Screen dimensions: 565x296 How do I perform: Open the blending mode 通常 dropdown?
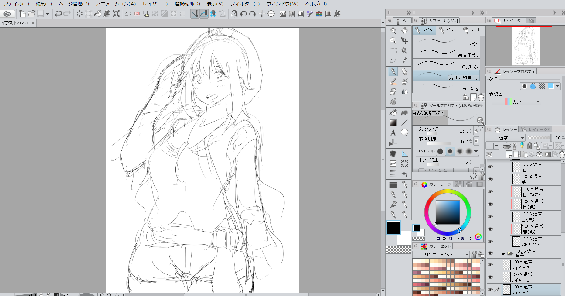coord(506,138)
